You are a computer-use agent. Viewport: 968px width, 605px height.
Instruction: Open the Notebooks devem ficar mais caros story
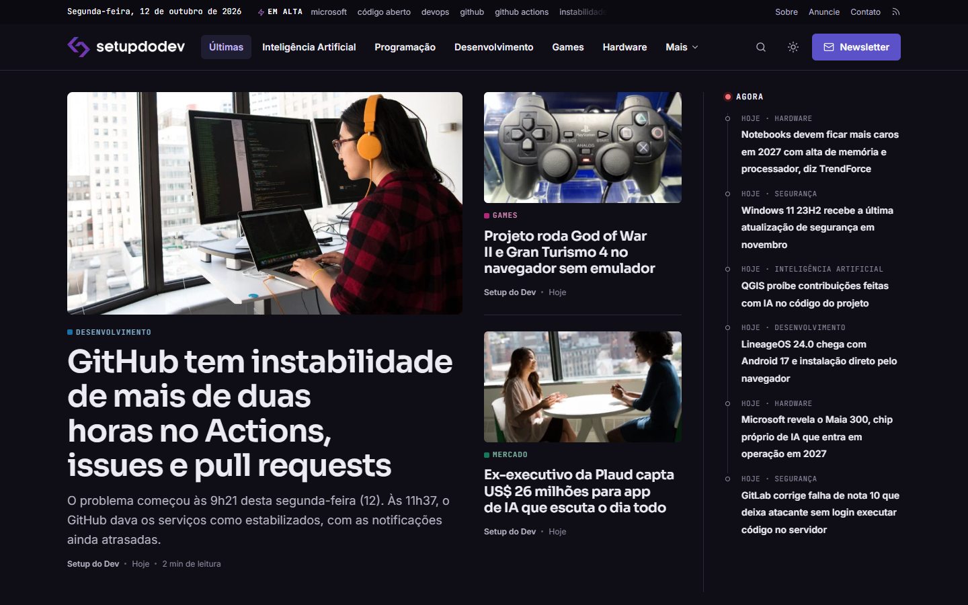(820, 152)
